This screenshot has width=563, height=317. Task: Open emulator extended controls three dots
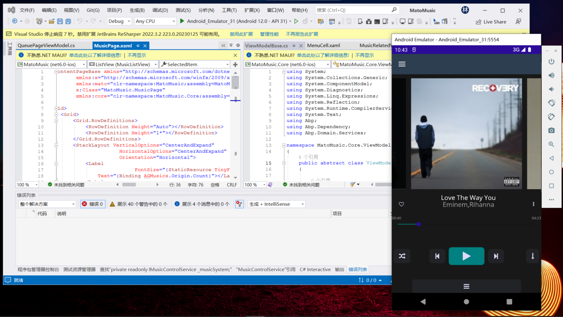(551, 199)
